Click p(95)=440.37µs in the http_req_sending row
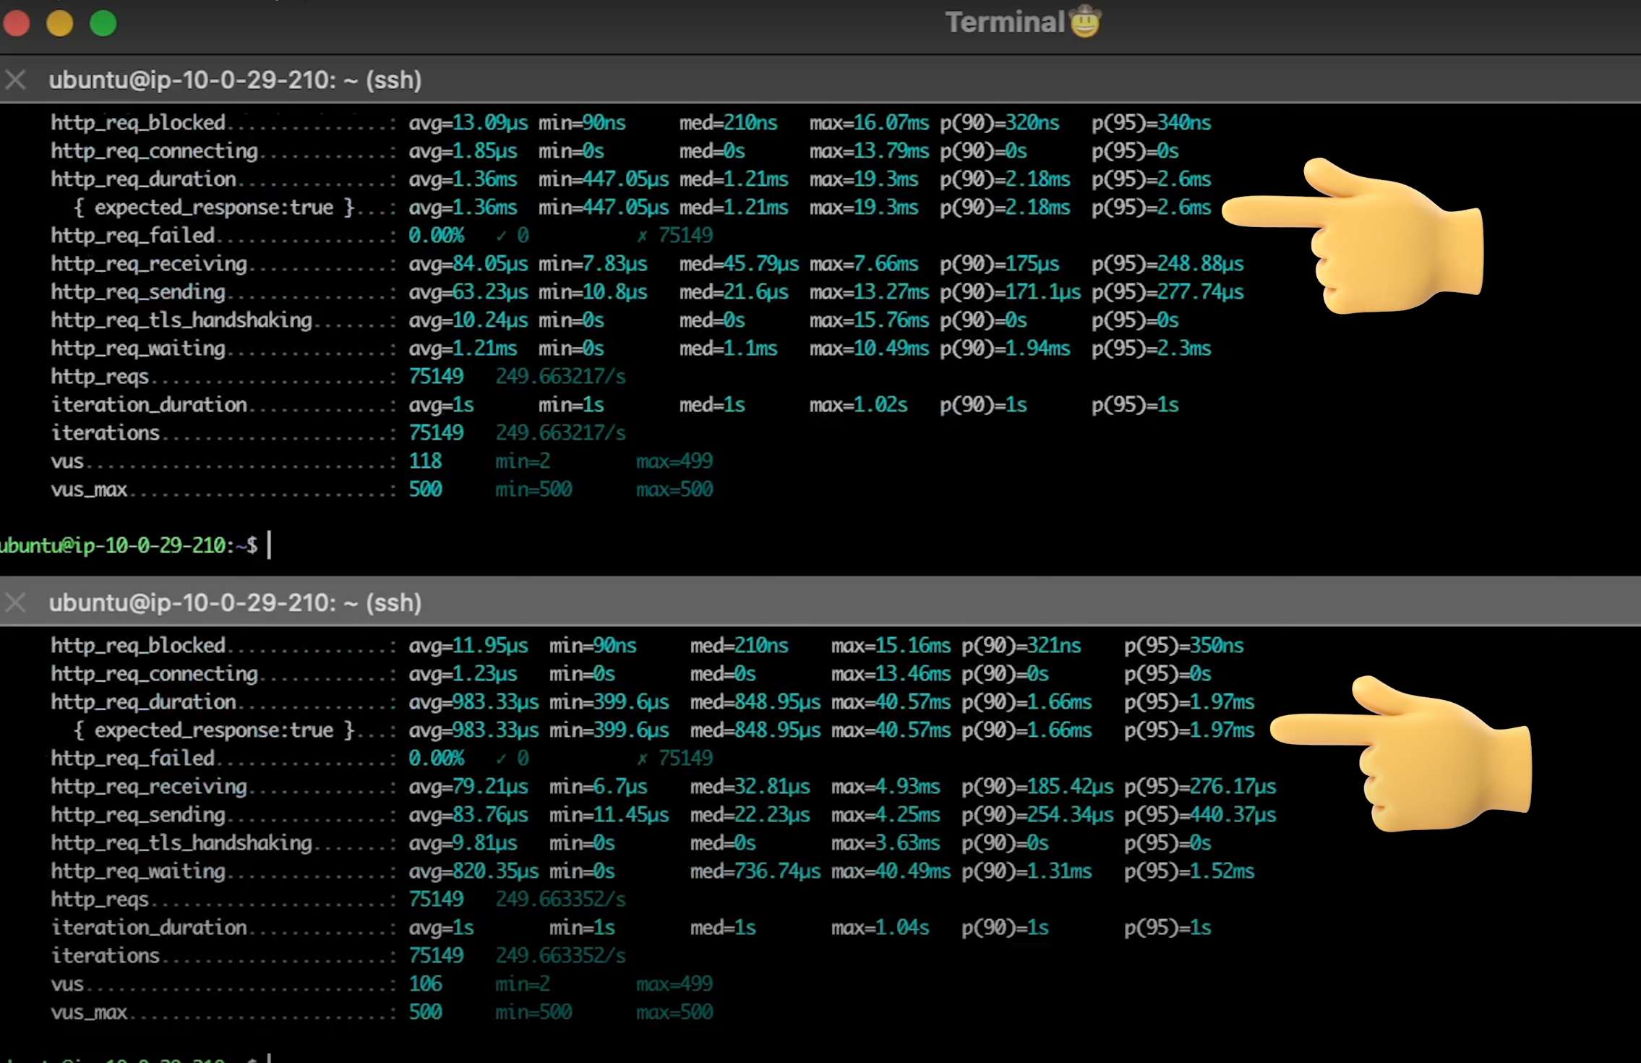The height and width of the screenshot is (1063, 1641). tap(1200, 815)
